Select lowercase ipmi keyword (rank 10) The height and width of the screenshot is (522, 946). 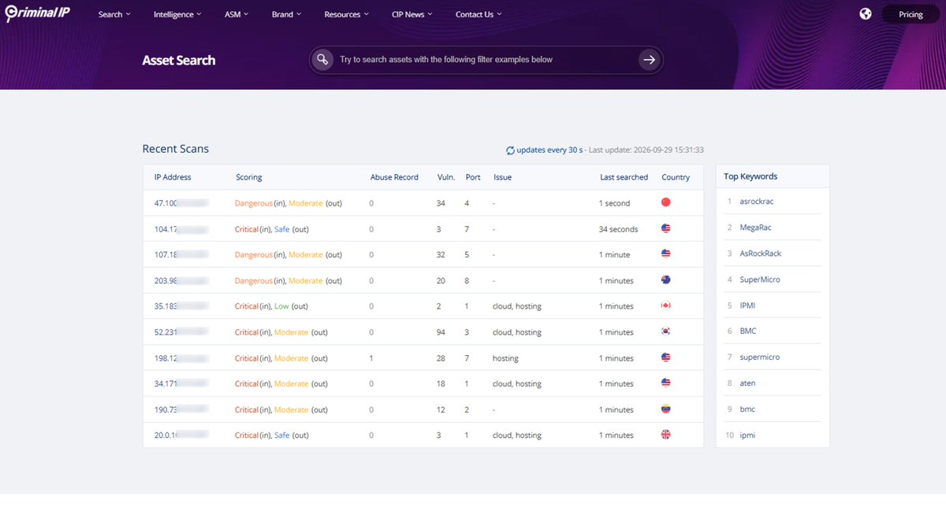click(747, 435)
